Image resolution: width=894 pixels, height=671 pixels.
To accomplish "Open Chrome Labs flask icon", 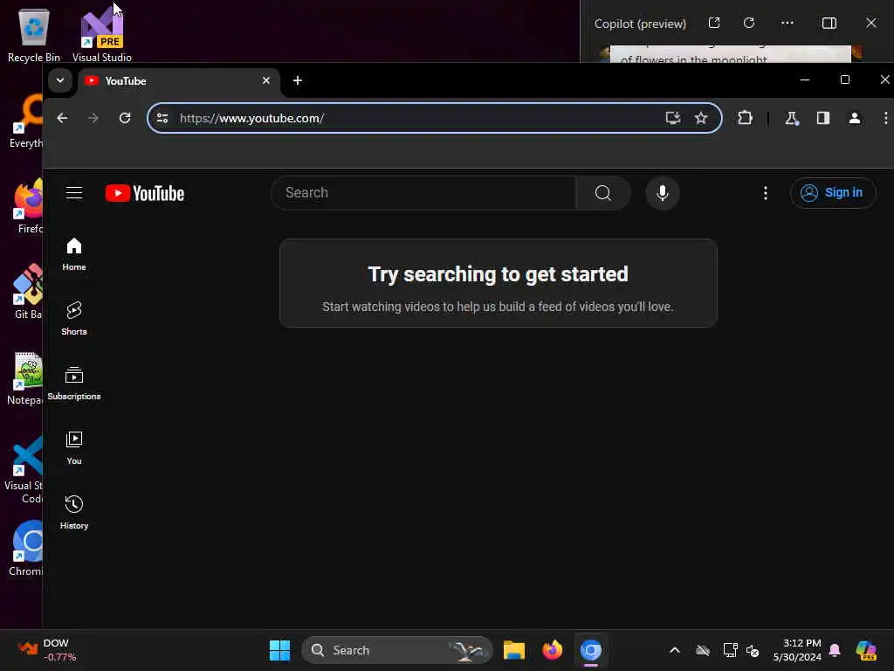I will pyautogui.click(x=791, y=118).
